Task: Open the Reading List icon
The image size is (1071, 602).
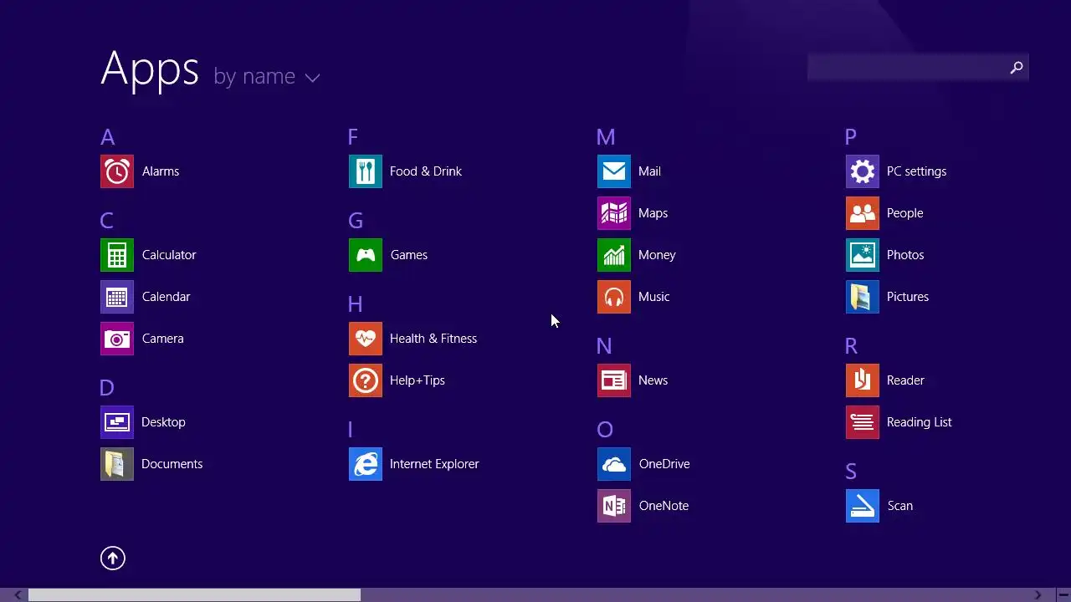Action: pos(863,422)
